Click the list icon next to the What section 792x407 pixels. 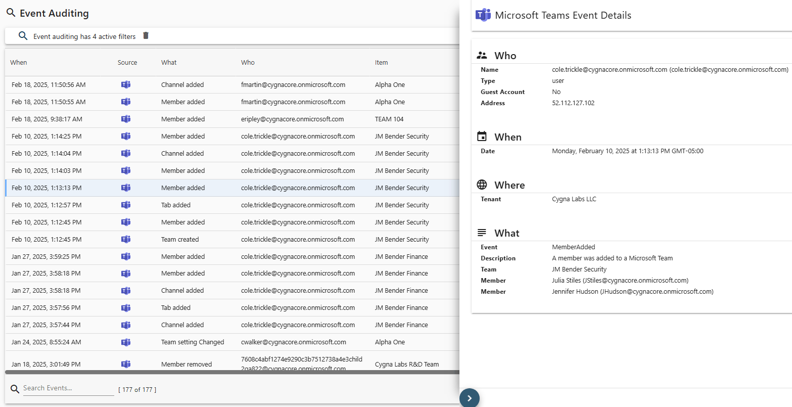coord(482,232)
